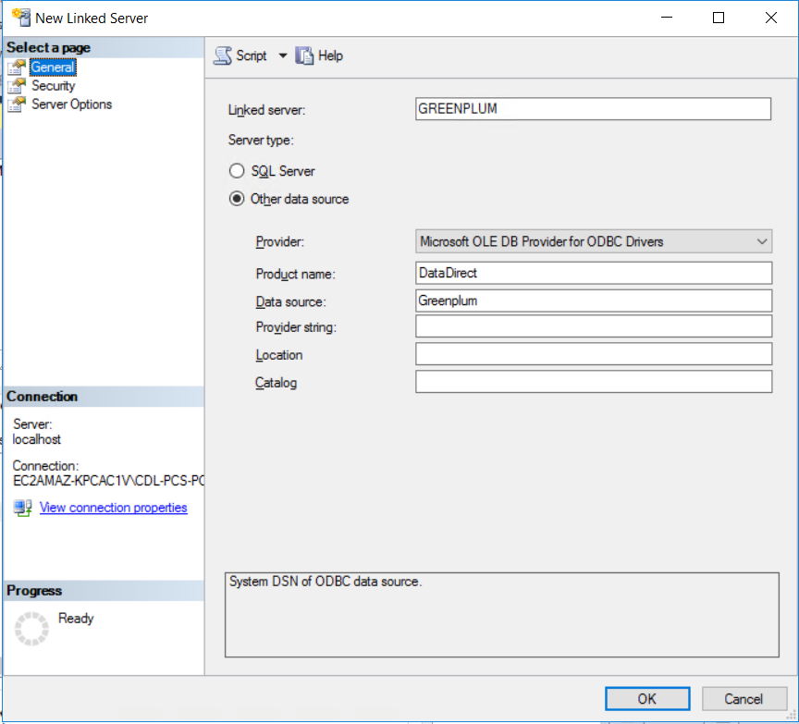Open the Security page

[x=53, y=86]
